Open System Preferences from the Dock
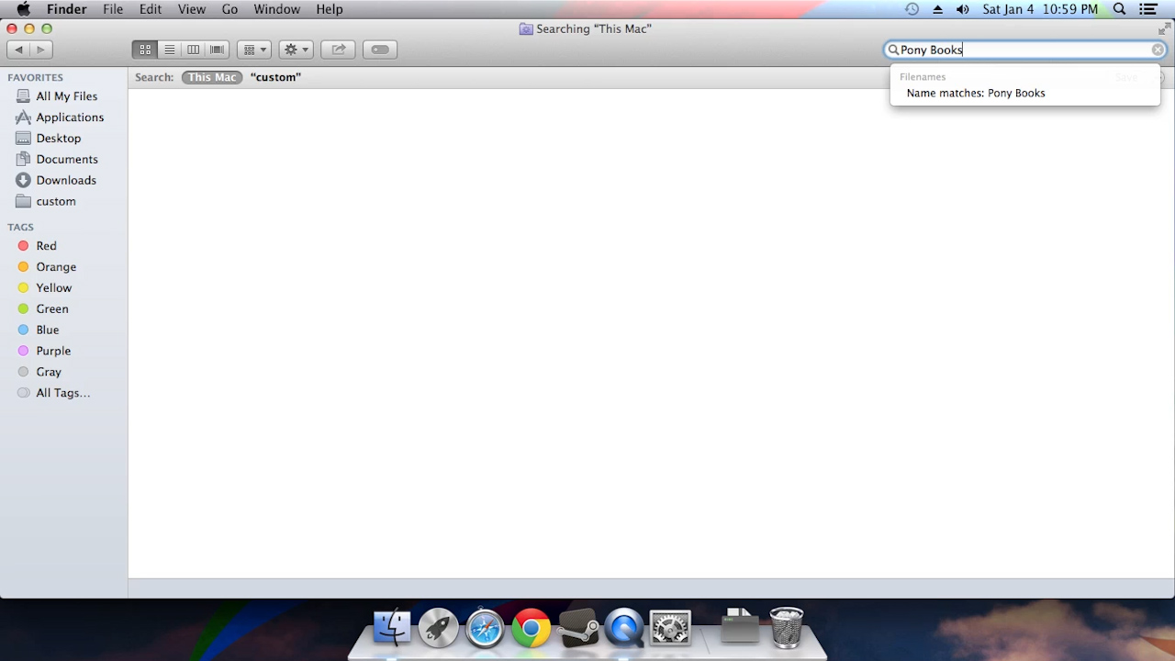Image resolution: width=1175 pixels, height=661 pixels. [670, 628]
